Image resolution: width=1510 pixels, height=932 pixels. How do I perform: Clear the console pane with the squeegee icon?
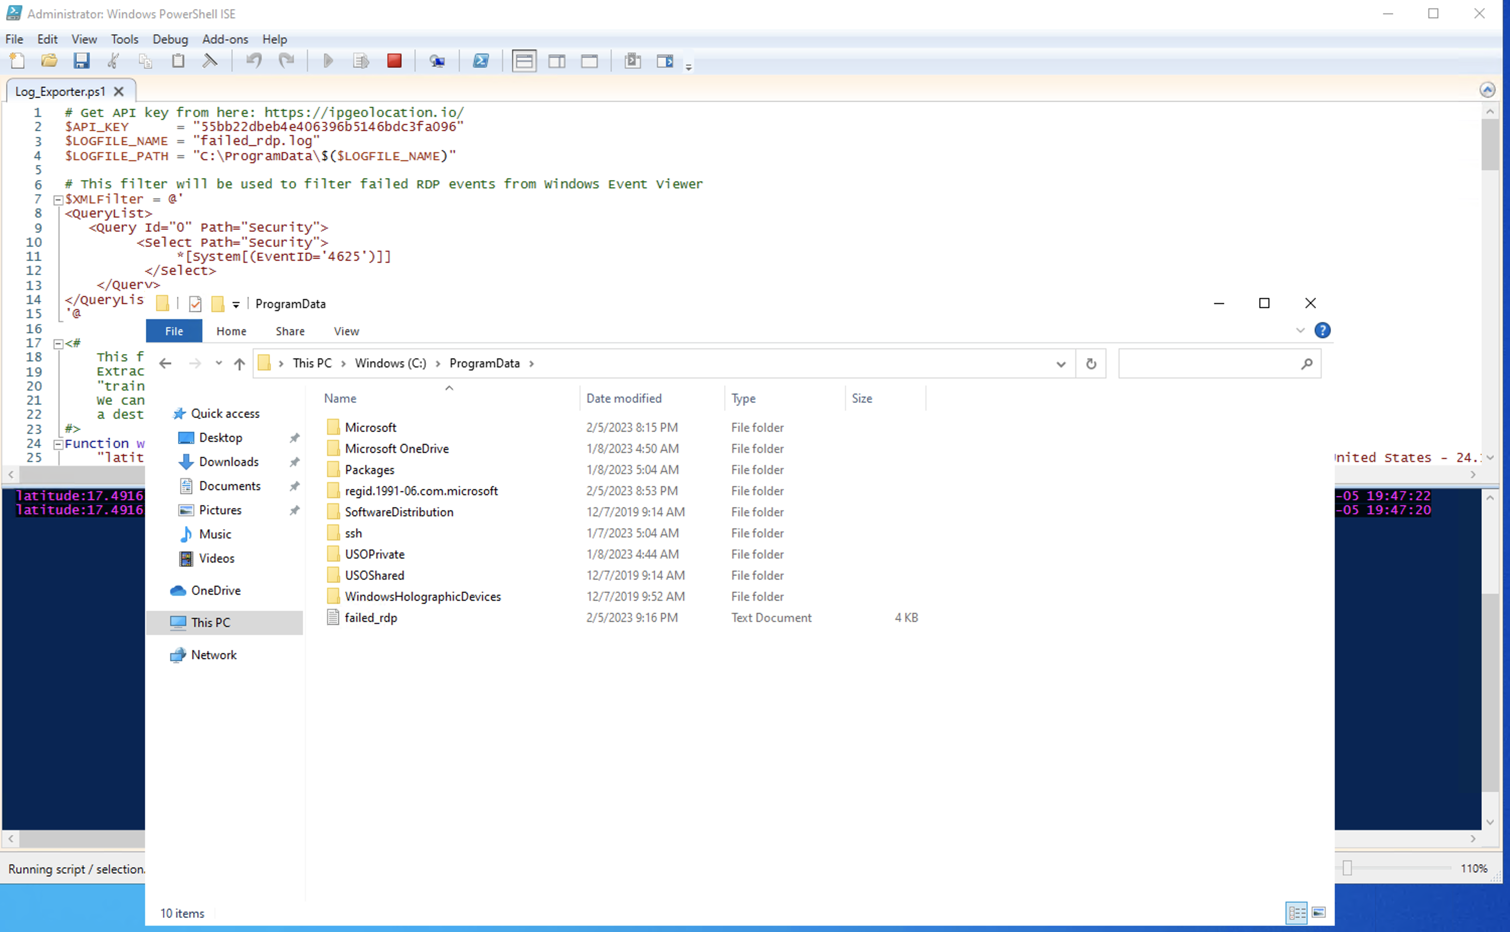click(x=210, y=61)
